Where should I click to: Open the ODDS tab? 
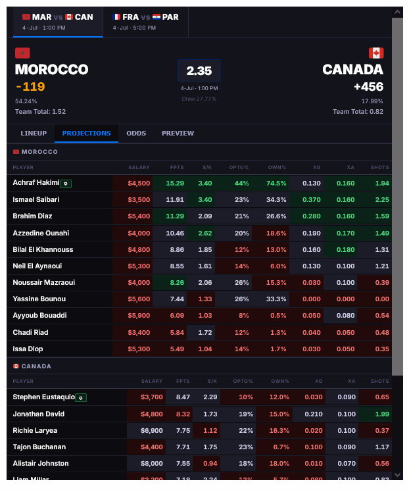[136, 134]
